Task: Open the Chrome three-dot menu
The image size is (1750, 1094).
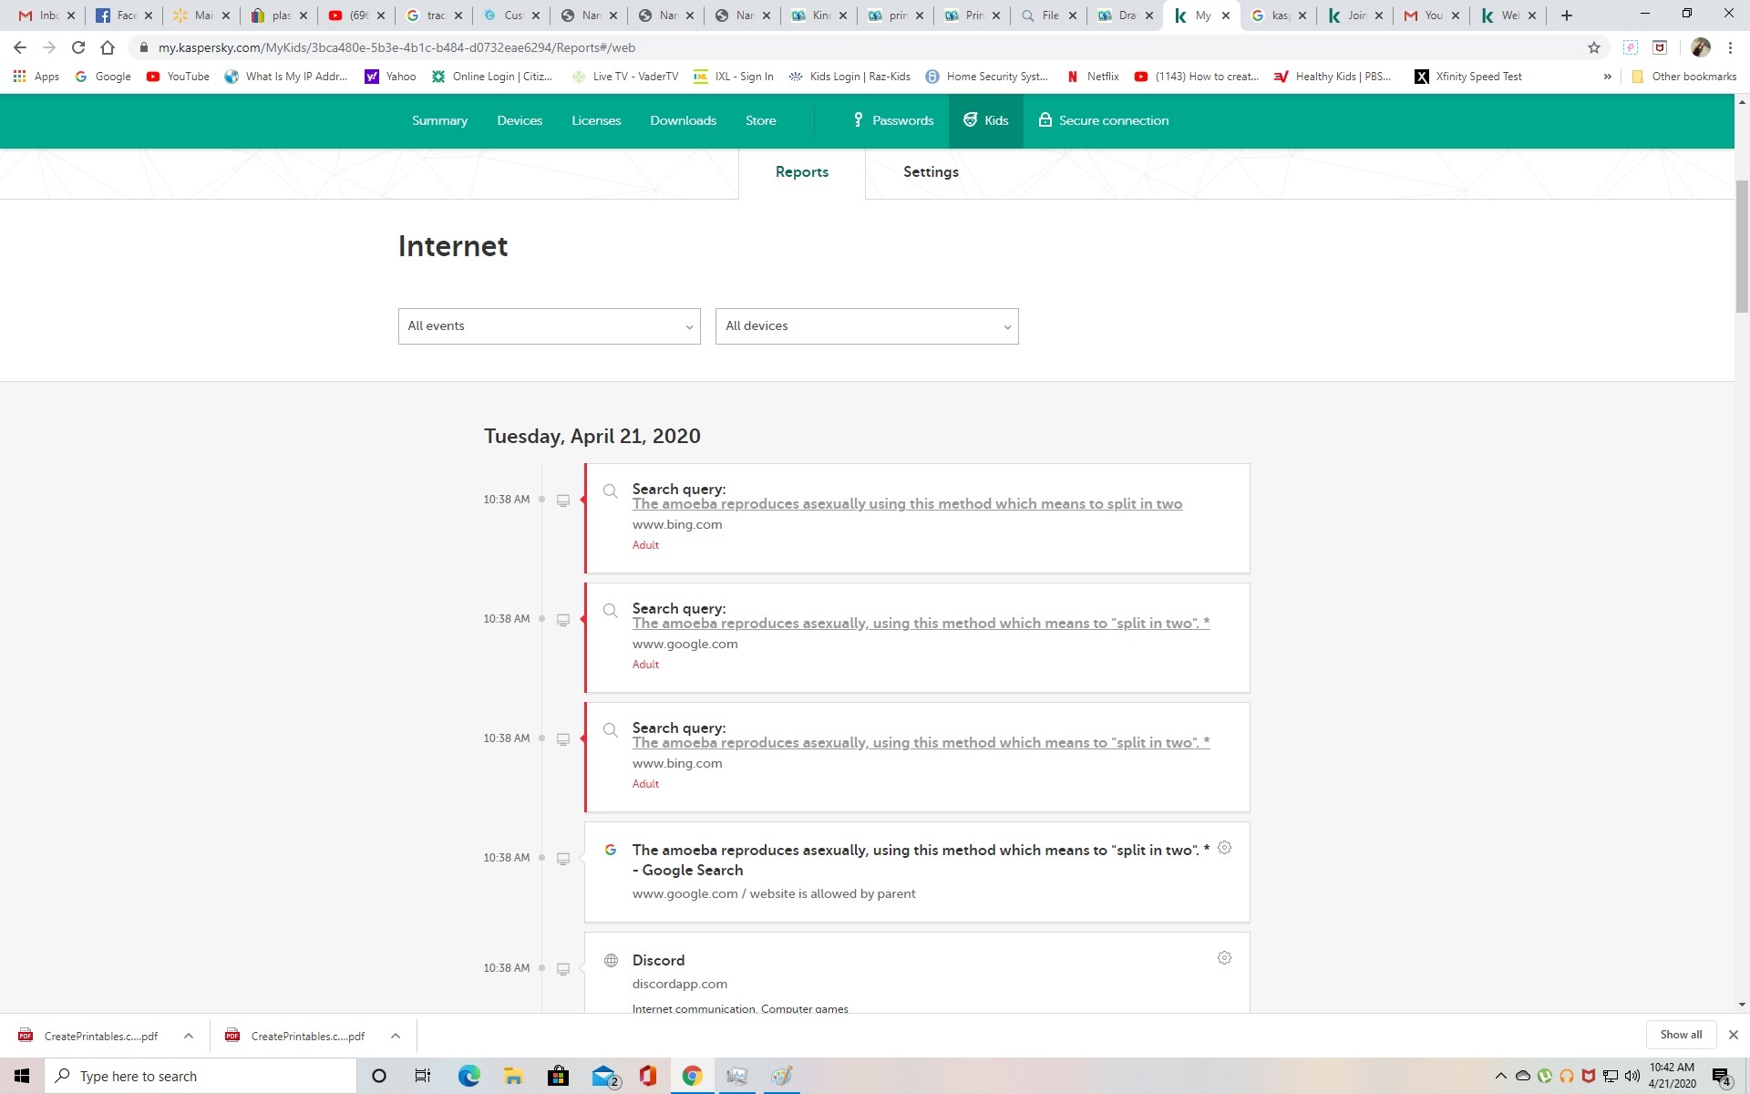Action: click(1730, 47)
